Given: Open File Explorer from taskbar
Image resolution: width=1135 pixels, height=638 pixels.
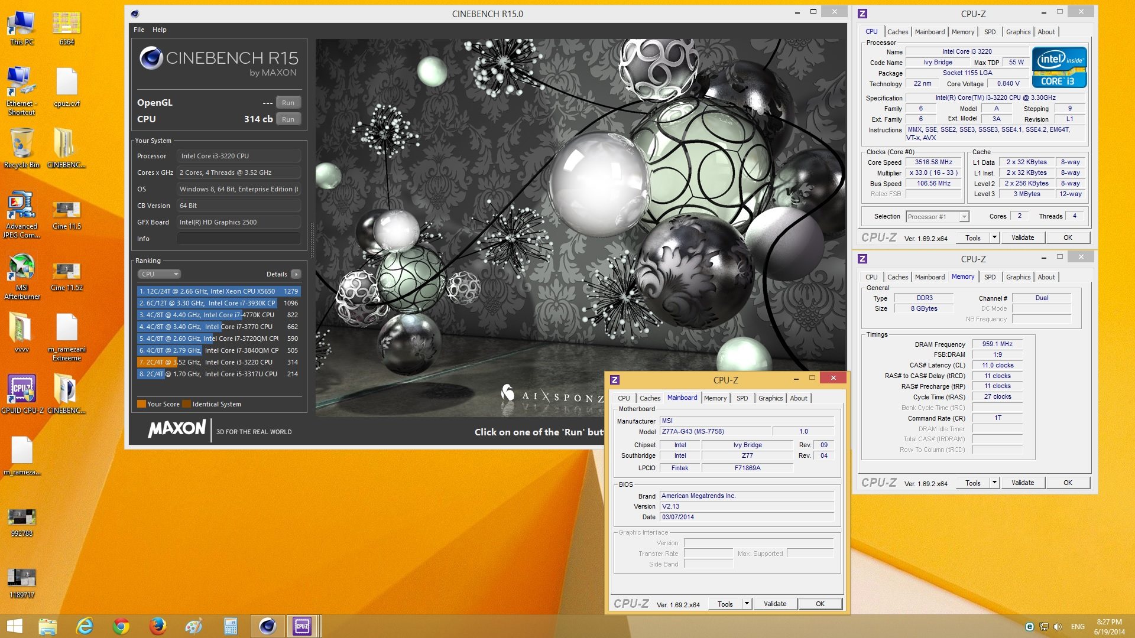Looking at the screenshot, I should coord(47,626).
